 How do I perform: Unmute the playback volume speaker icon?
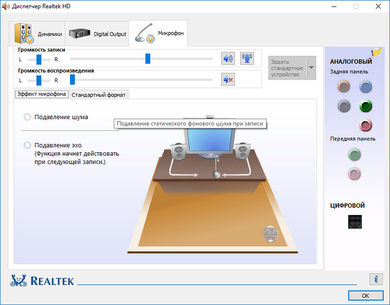(x=228, y=80)
